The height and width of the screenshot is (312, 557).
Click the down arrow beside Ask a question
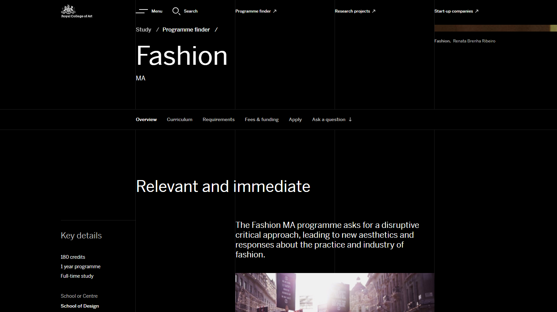pos(350,119)
